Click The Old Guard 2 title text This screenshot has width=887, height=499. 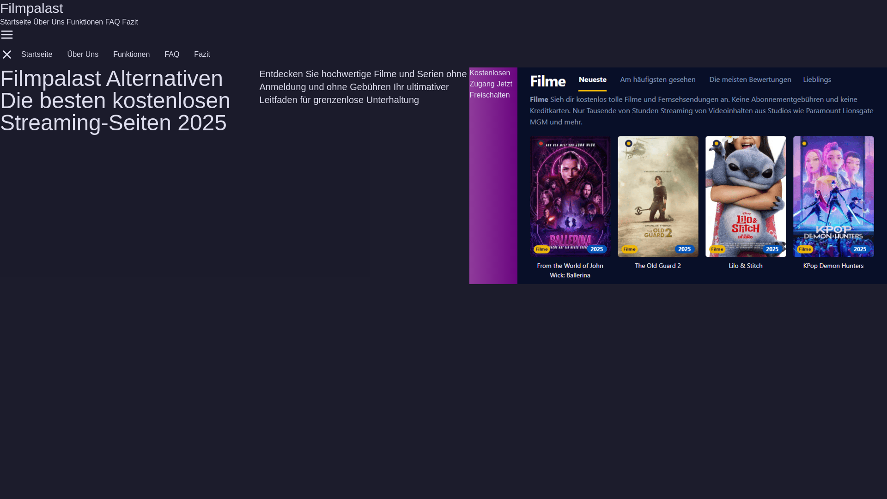coord(658,266)
